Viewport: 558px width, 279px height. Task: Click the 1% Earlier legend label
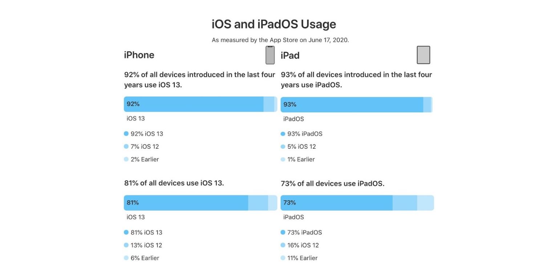coord(301,159)
